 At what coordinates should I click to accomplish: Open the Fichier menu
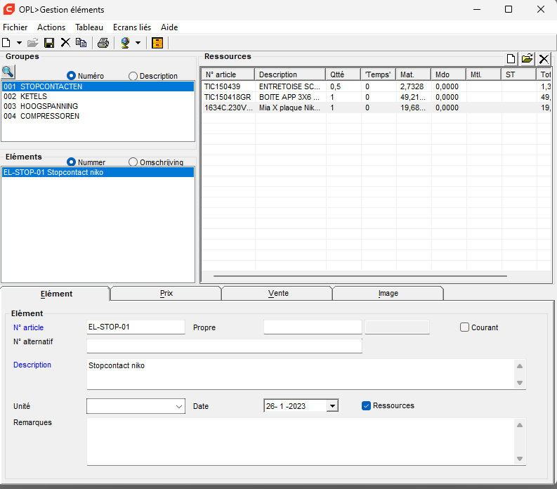[15, 27]
